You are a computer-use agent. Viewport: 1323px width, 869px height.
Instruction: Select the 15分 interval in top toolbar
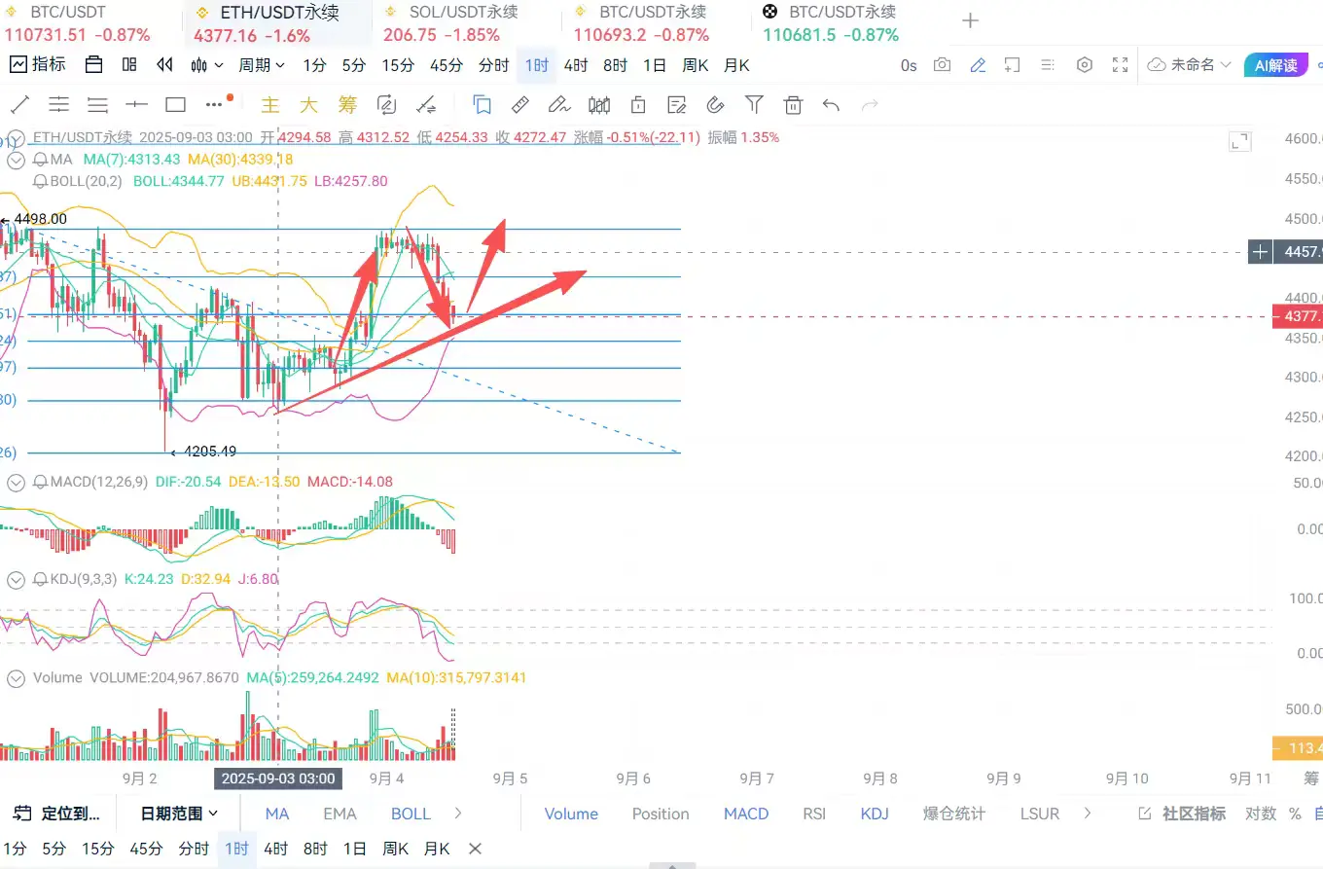tap(398, 65)
